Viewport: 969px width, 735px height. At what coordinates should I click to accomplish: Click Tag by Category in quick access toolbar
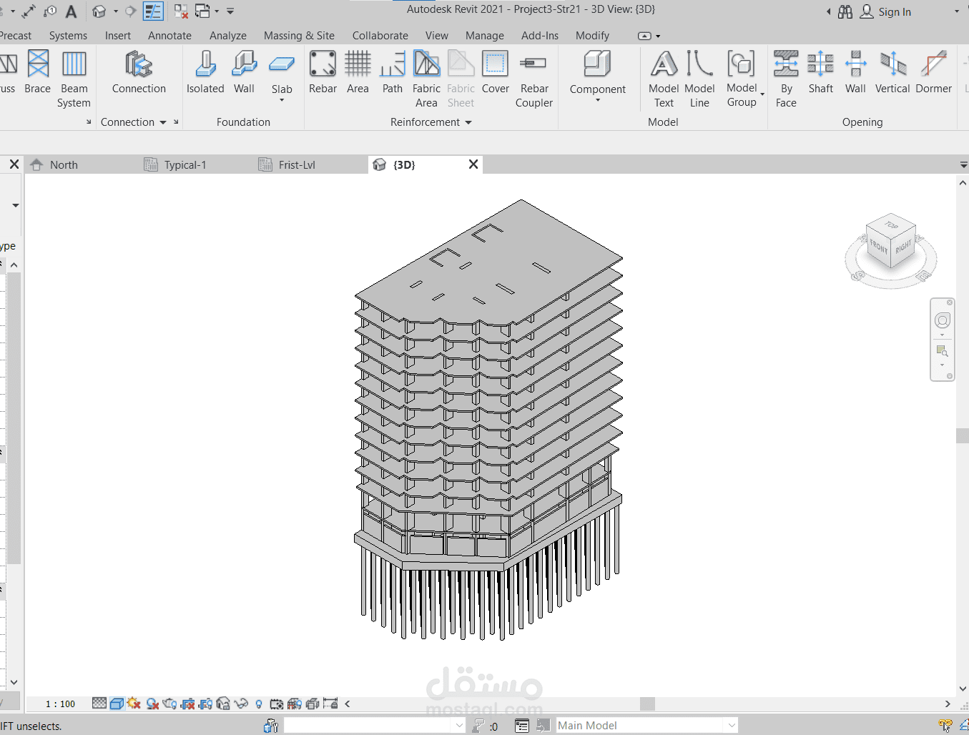point(50,11)
